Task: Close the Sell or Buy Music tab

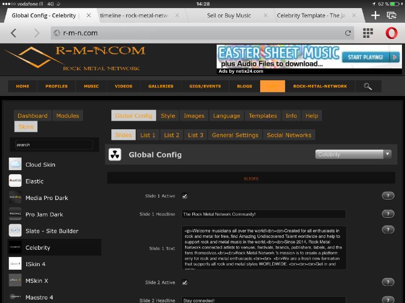Action: click(265, 16)
